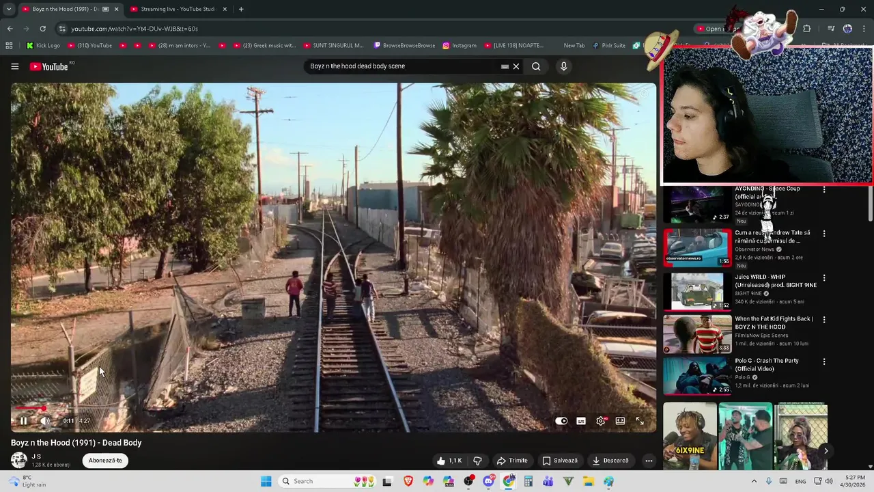874x492 pixels.
Task: Open Discord from taskbar
Action: click(488, 481)
